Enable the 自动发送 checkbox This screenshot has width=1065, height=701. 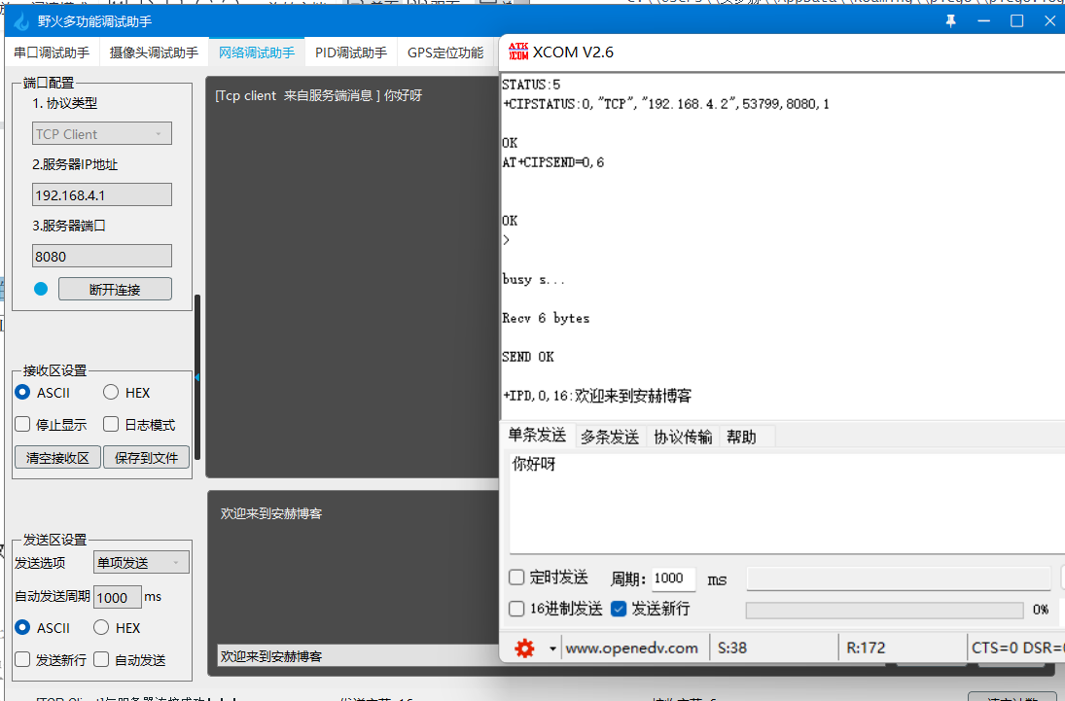pyautogui.click(x=101, y=658)
